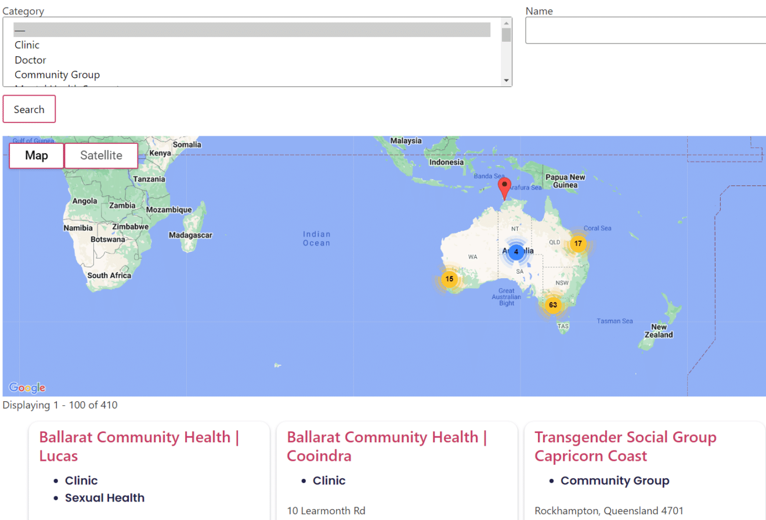
Task: Select Doctor in the Category list
Action: tap(30, 60)
